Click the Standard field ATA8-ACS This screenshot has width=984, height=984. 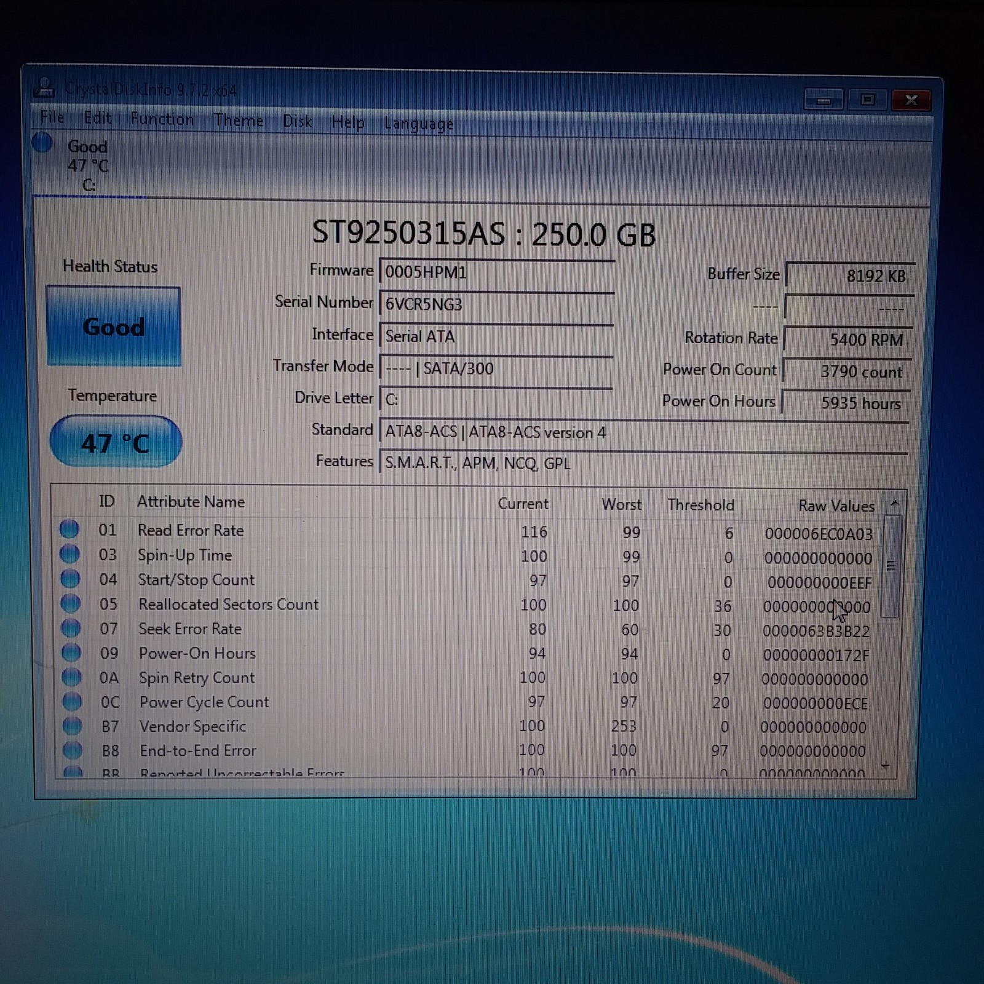coord(643,432)
